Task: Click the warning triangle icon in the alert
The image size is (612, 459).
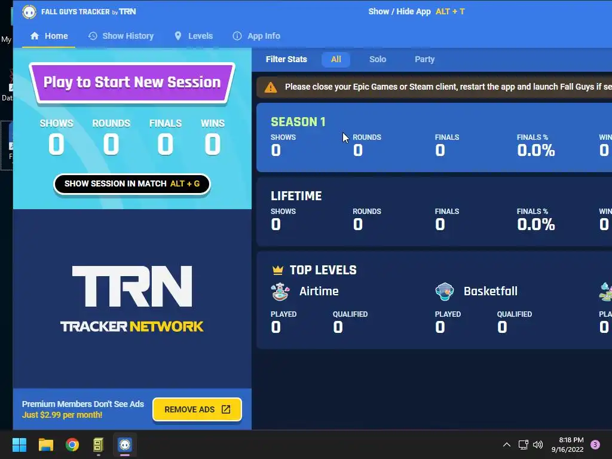Action: [x=271, y=87]
